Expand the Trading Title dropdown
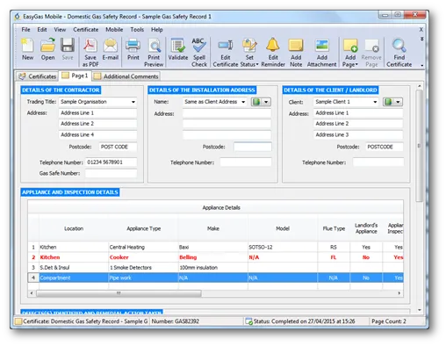Image resolution: width=446 pixels, height=346 pixels. tap(133, 102)
